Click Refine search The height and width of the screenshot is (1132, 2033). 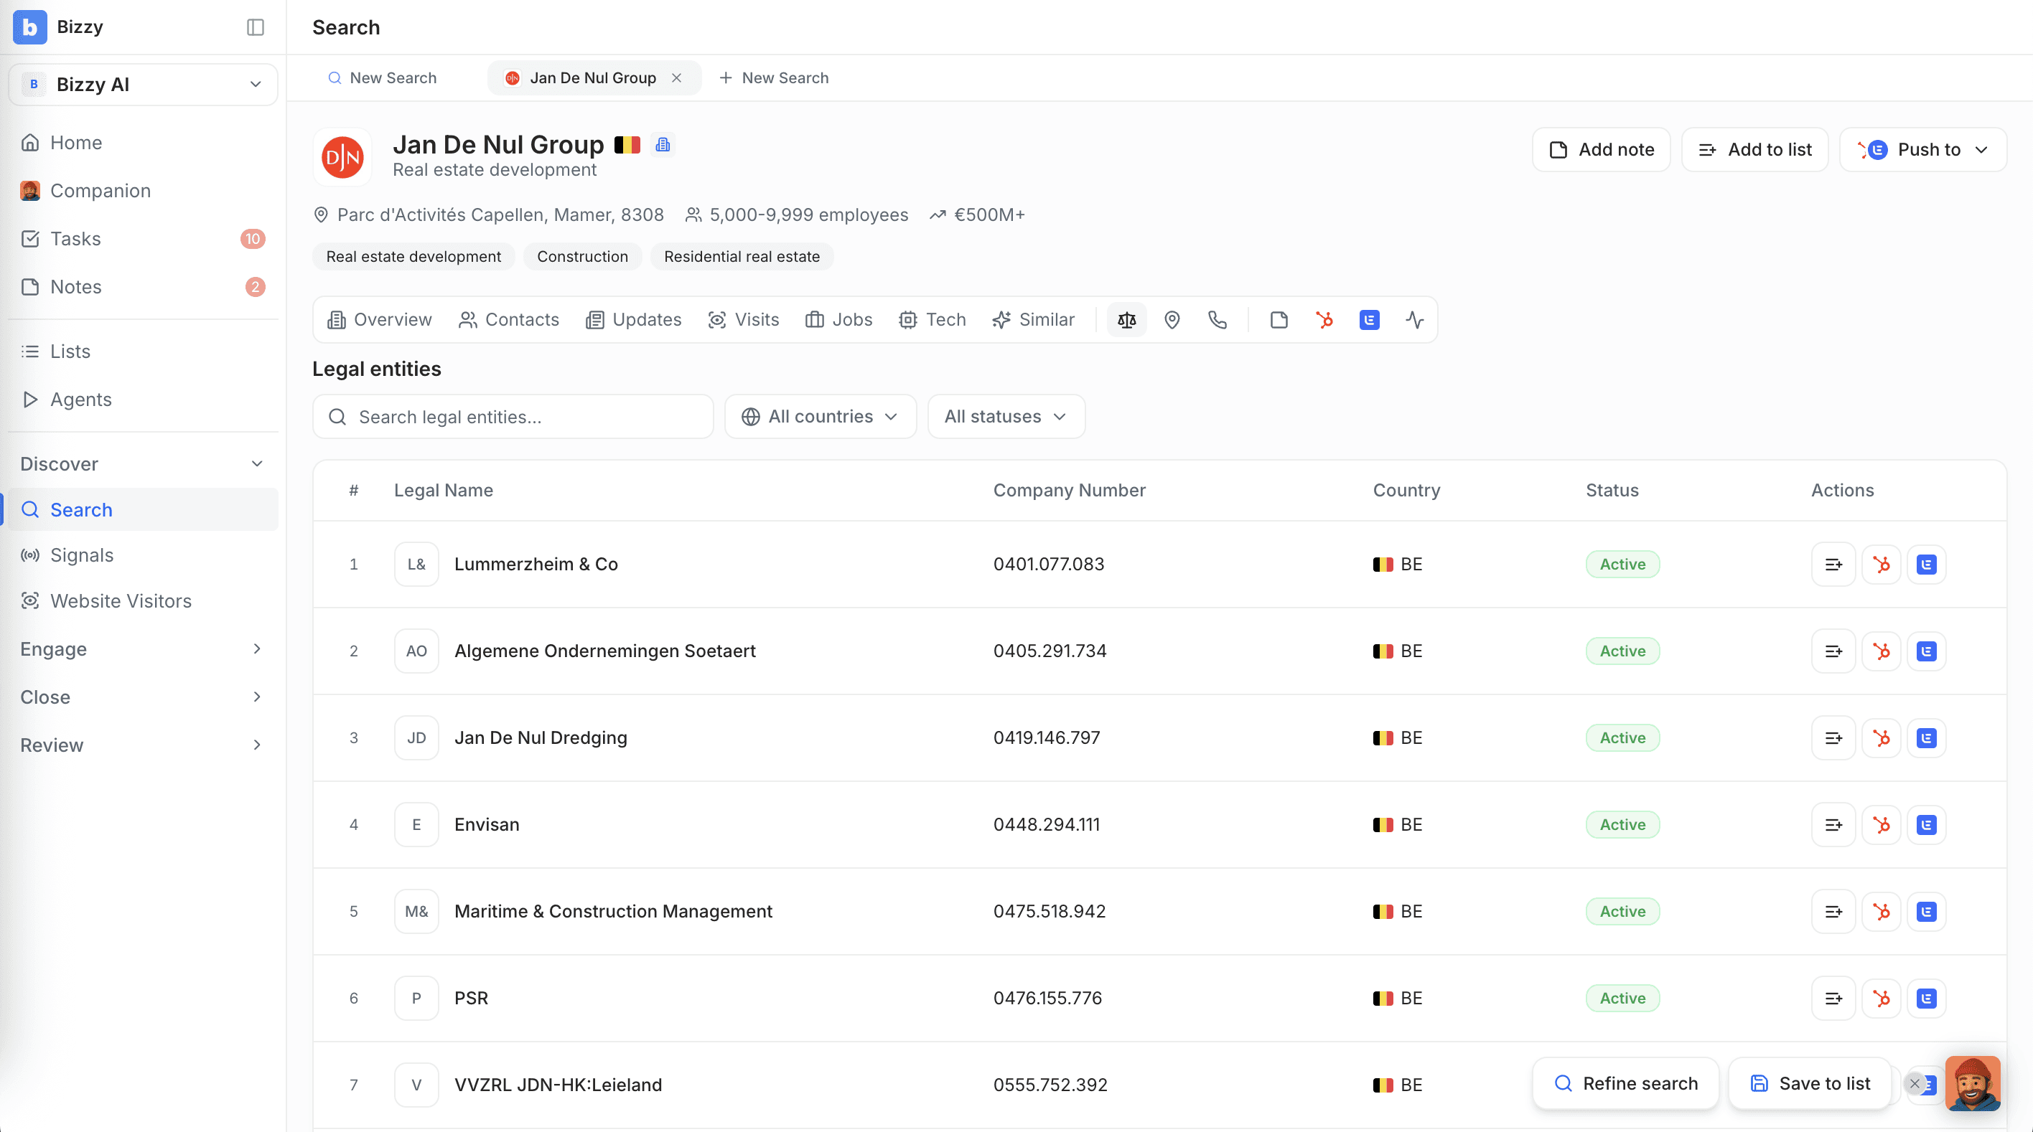1625,1083
